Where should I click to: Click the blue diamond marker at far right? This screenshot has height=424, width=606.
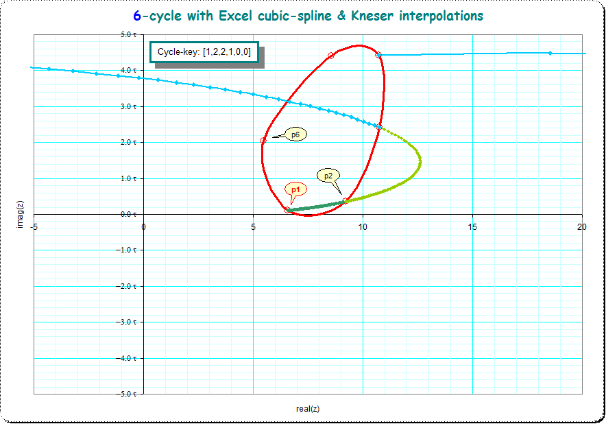(x=550, y=53)
